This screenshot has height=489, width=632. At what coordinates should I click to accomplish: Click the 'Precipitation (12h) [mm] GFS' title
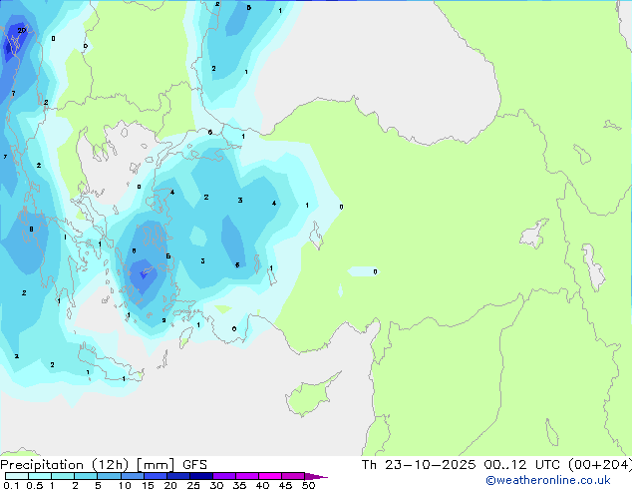104,465
